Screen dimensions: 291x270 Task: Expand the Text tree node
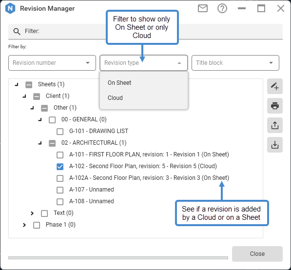pos(32,213)
